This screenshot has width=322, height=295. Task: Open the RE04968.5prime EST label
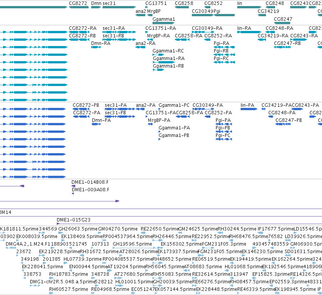pos(110,289)
